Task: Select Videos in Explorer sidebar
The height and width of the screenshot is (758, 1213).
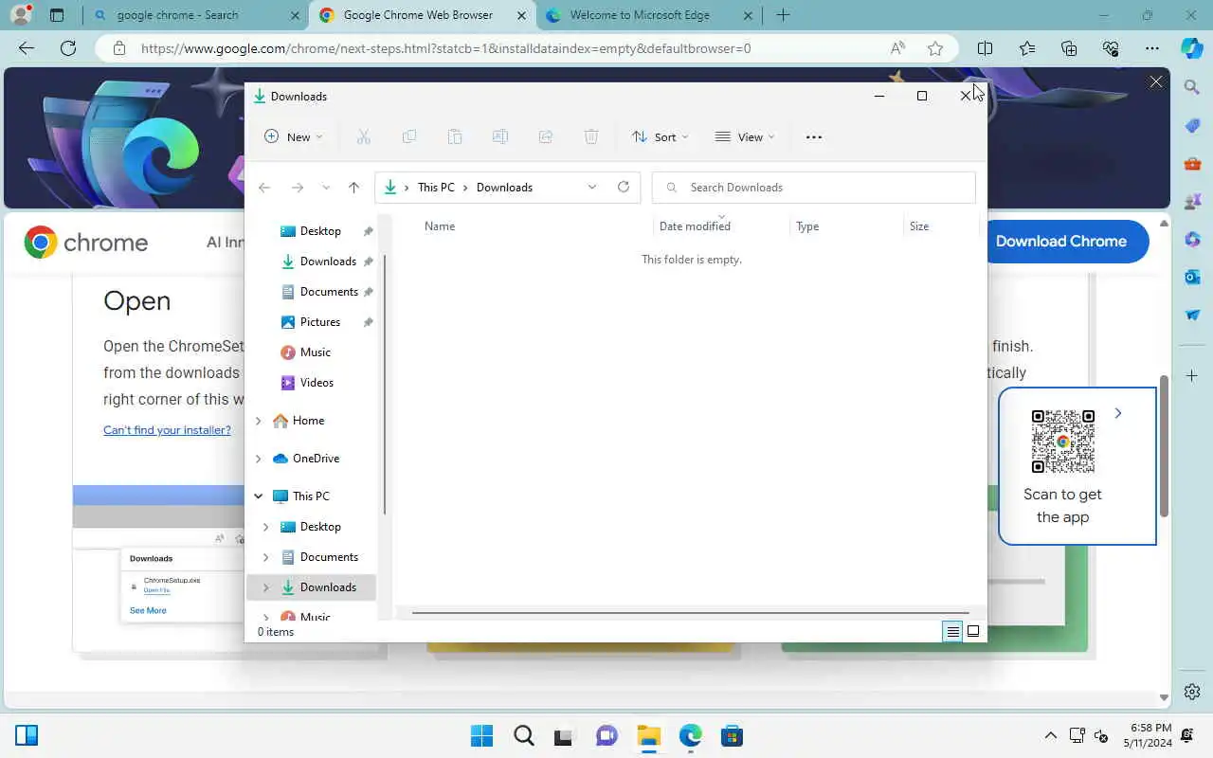Action: click(317, 383)
